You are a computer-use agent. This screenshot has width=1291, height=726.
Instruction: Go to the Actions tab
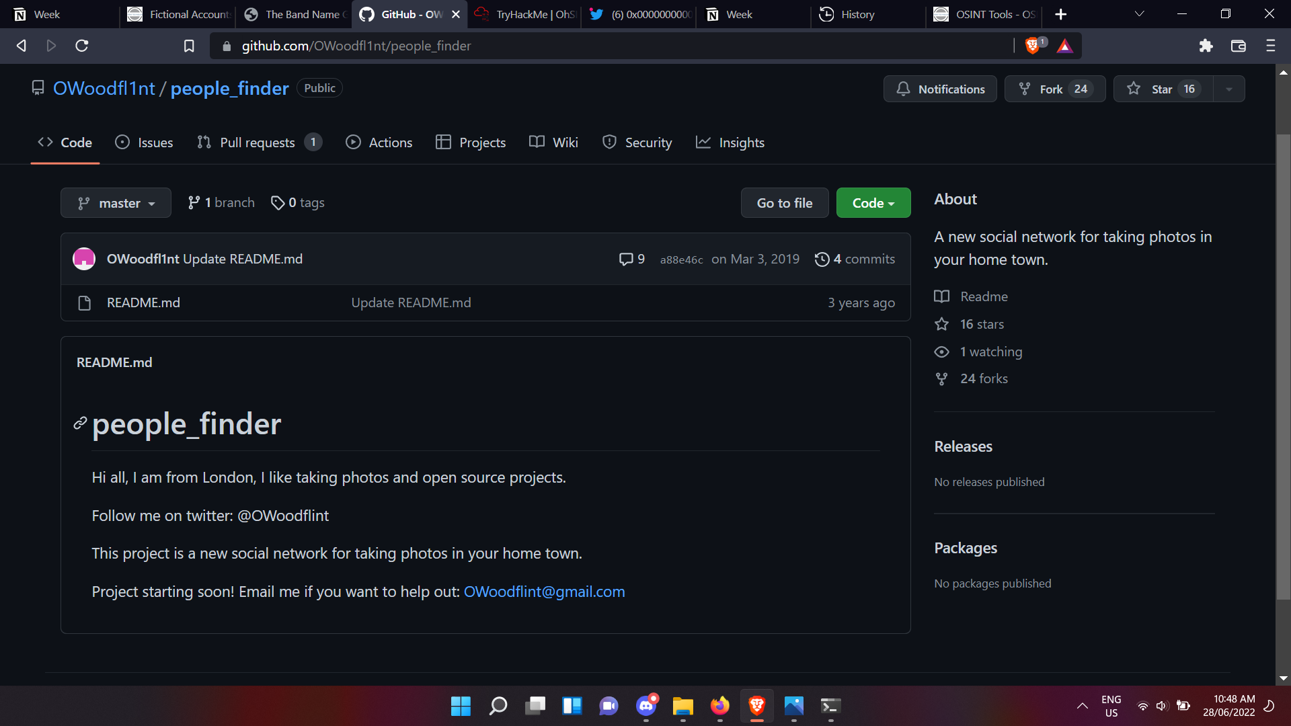(x=379, y=143)
